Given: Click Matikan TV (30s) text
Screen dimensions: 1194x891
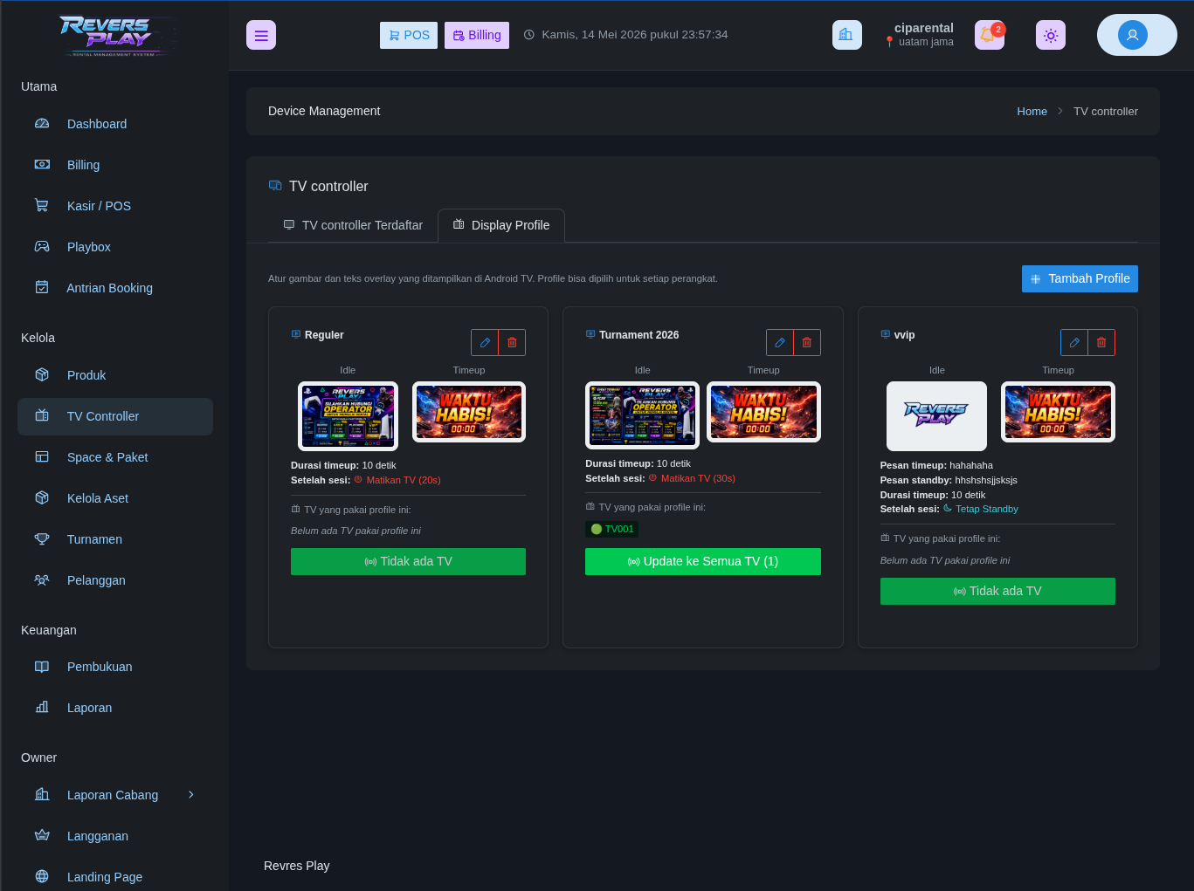Looking at the screenshot, I should (x=698, y=478).
